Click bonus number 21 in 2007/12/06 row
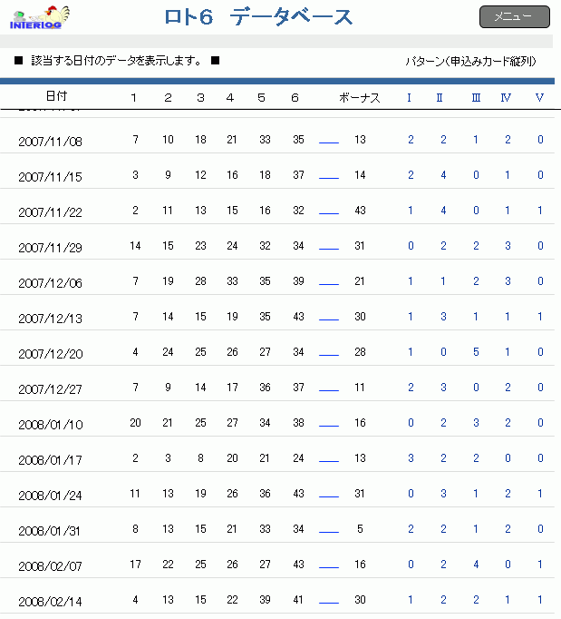 click(x=359, y=281)
